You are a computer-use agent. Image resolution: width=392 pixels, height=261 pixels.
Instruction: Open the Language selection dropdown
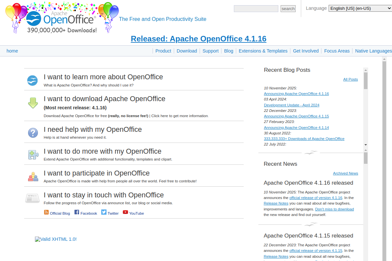[x=359, y=8]
